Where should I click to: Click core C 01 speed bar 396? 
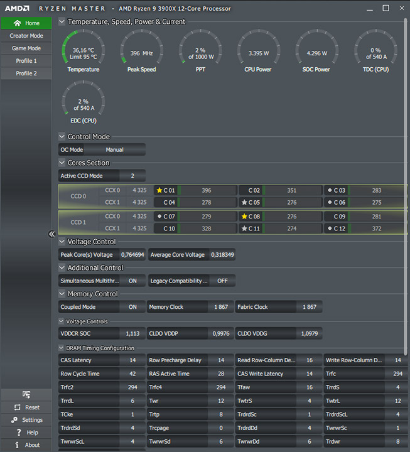coord(207,190)
